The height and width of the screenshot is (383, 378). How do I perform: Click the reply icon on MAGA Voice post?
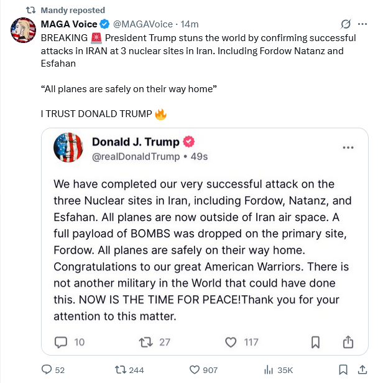pos(47,369)
